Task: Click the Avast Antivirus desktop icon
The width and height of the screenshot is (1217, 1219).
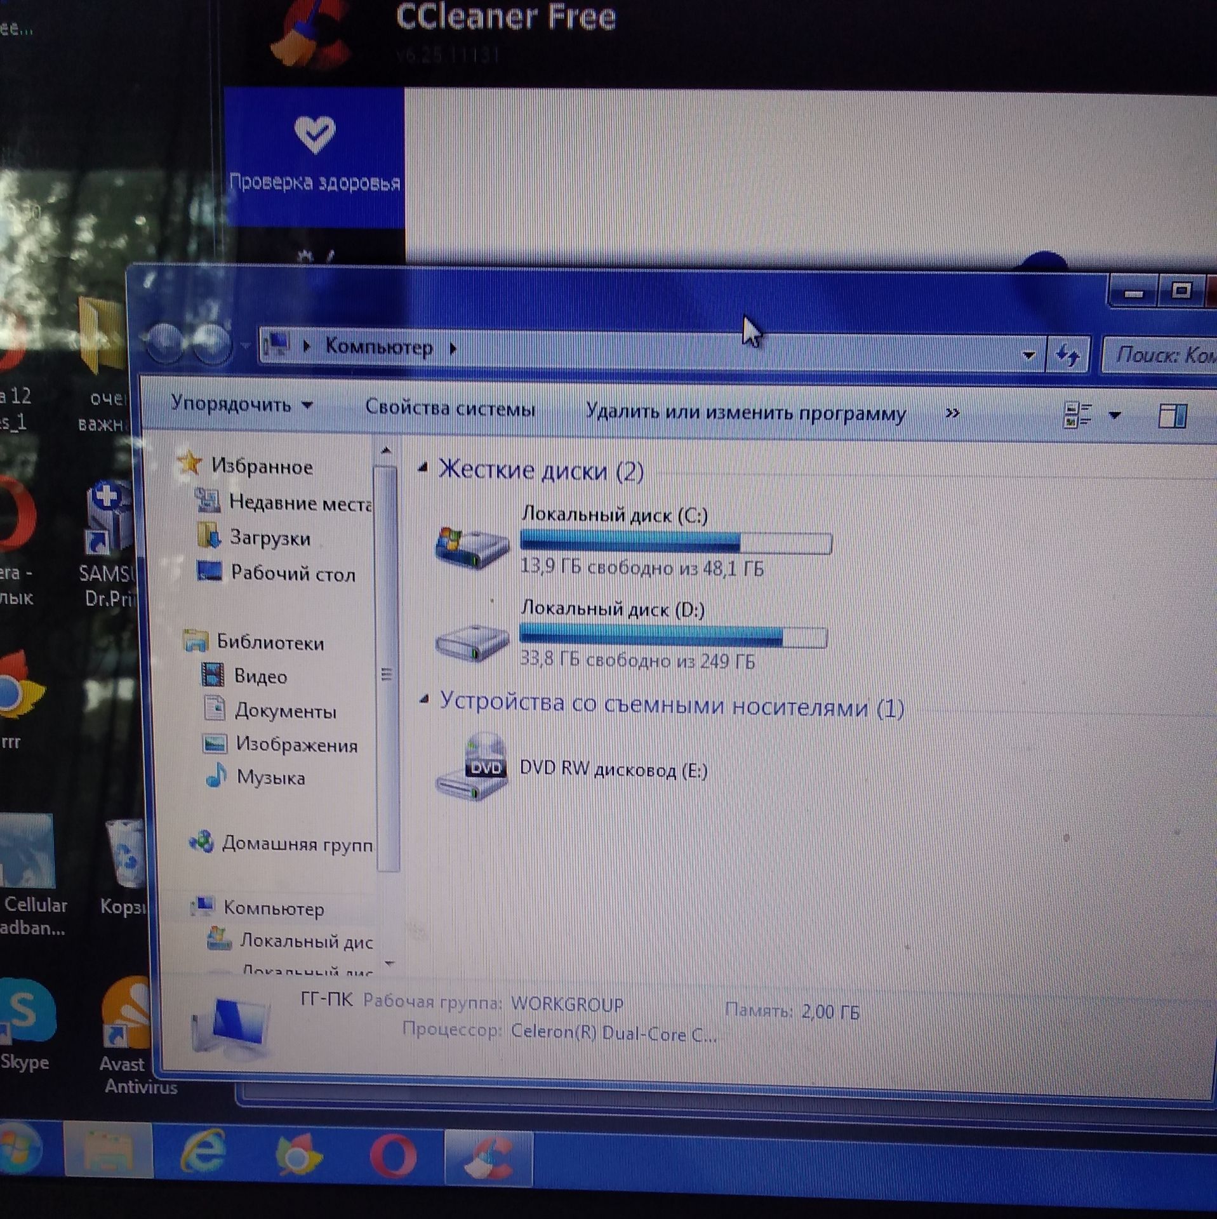Action: 127,1036
